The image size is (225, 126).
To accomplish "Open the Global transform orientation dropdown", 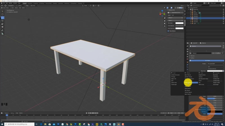I will tap(85, 6).
